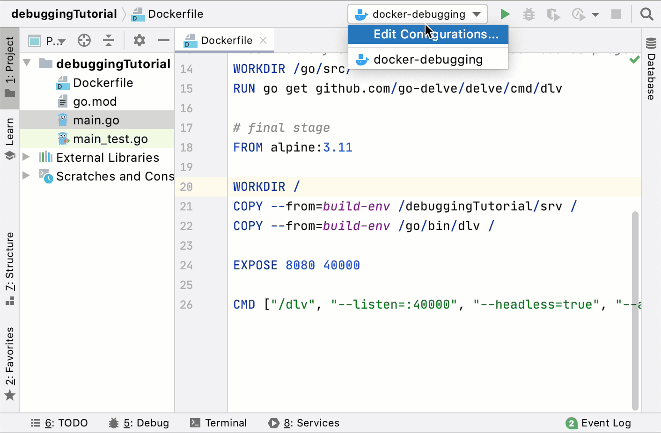Hide the Project panel with the minimize icon

(163, 41)
